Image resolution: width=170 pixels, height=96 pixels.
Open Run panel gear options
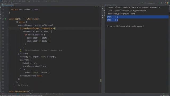[x=166, y=5]
